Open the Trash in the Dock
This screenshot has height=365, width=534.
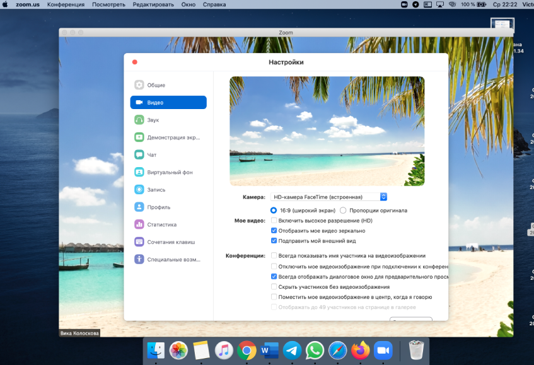click(416, 350)
